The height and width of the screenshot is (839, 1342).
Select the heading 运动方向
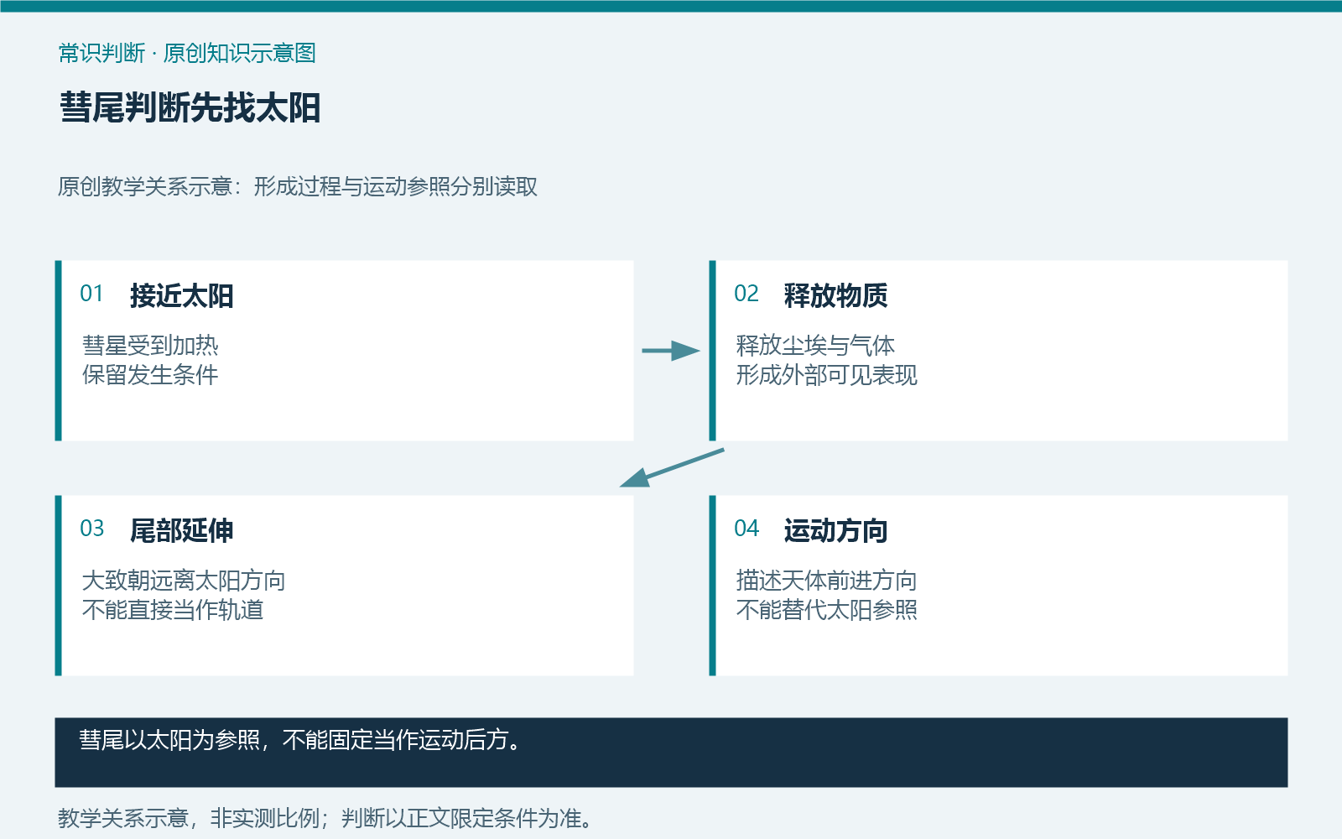click(x=836, y=530)
